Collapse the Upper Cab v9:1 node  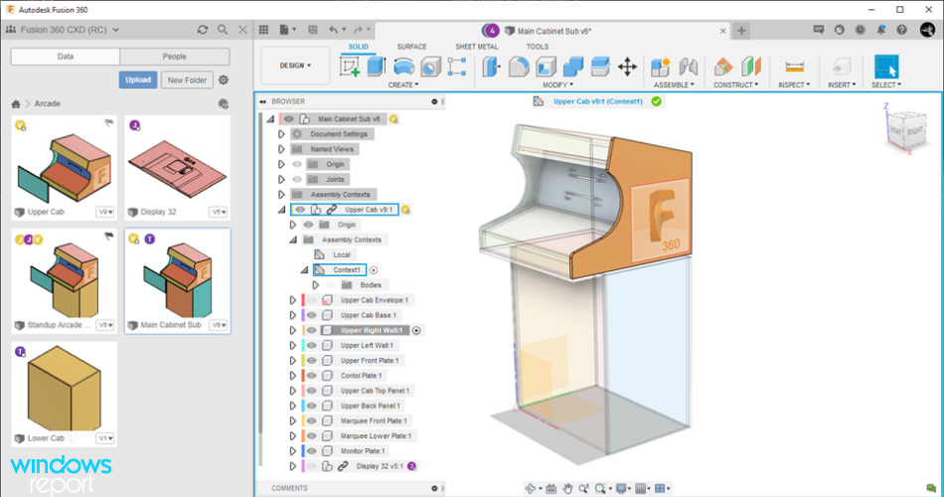coord(281,210)
